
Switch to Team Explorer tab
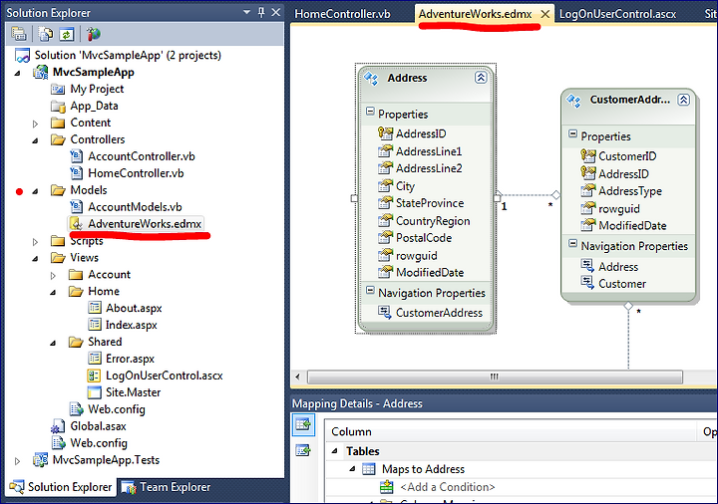(x=166, y=487)
